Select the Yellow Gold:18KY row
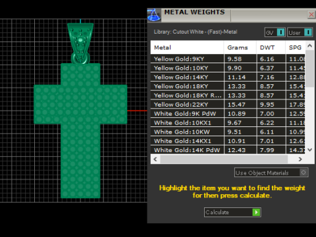The image size is (316, 237). (x=228, y=86)
